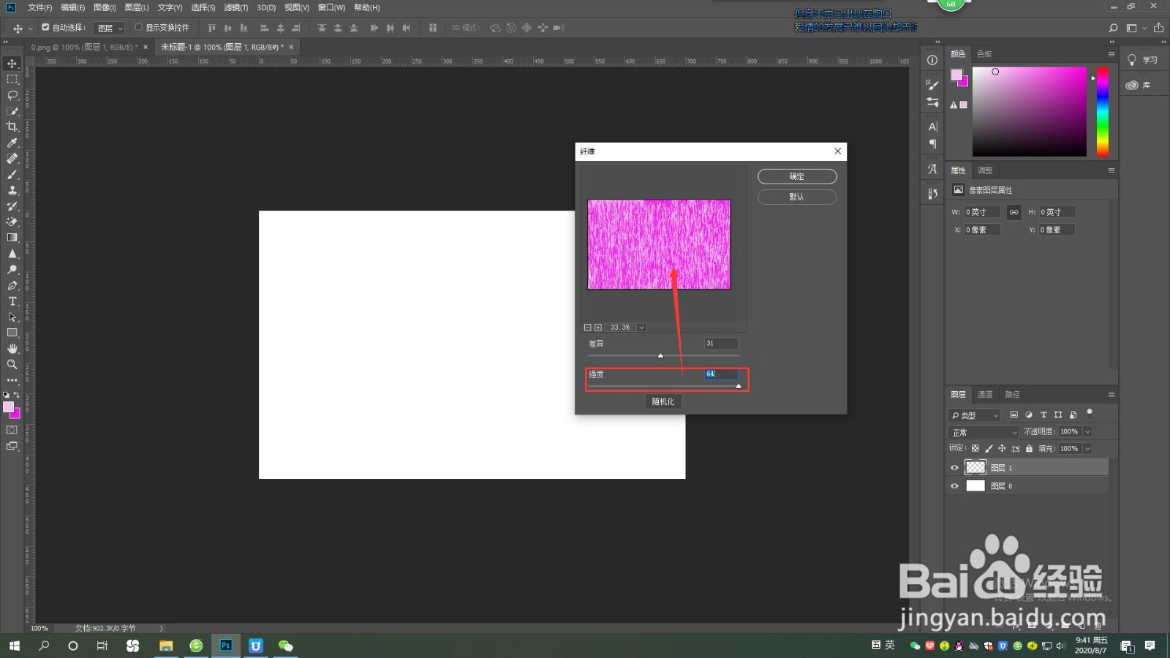Open the Fibers preview zoom percentage dropdown

[x=641, y=328]
